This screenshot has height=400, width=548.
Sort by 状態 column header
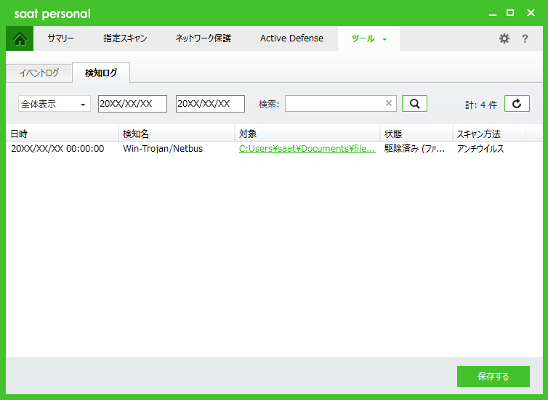(416, 134)
